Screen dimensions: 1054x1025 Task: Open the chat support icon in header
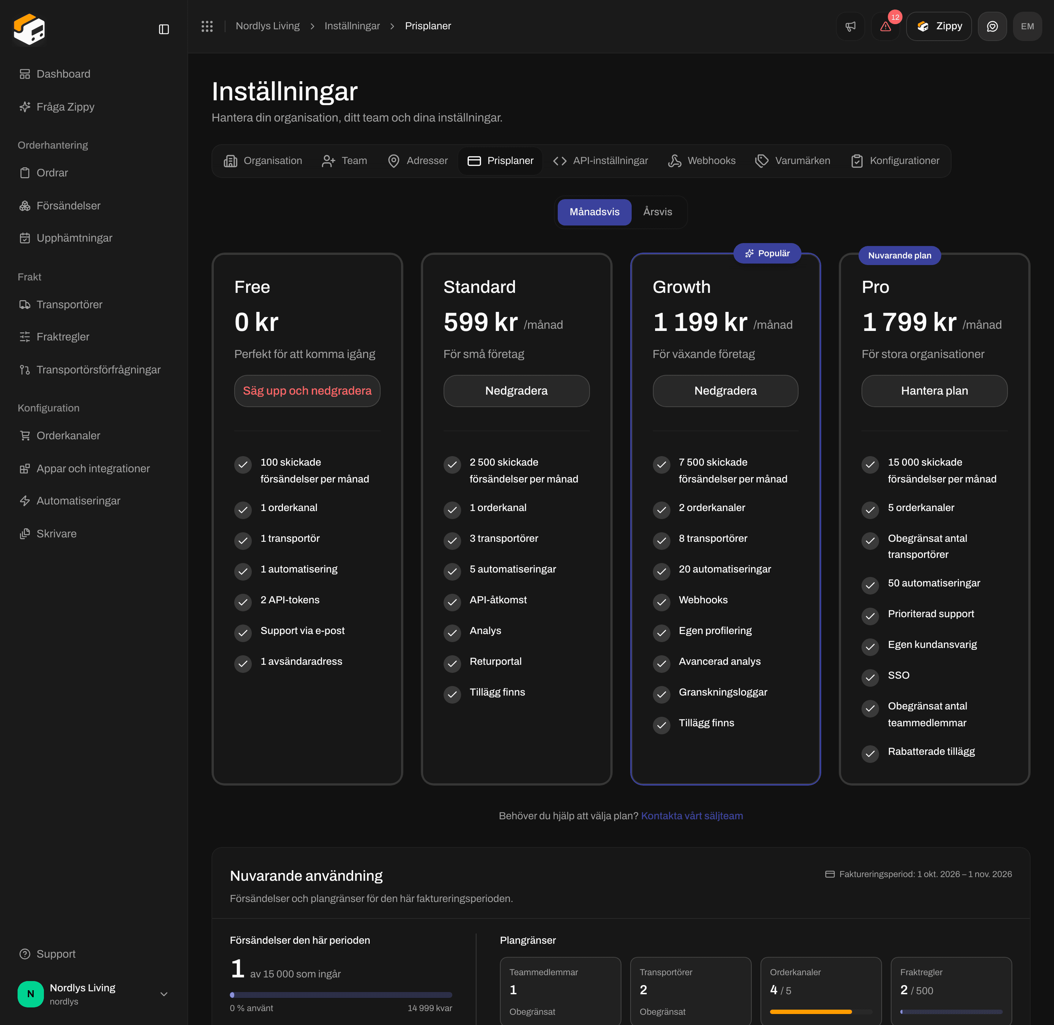click(992, 26)
